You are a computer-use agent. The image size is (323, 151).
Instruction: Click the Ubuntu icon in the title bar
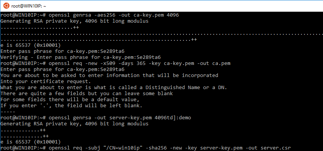[5, 5]
